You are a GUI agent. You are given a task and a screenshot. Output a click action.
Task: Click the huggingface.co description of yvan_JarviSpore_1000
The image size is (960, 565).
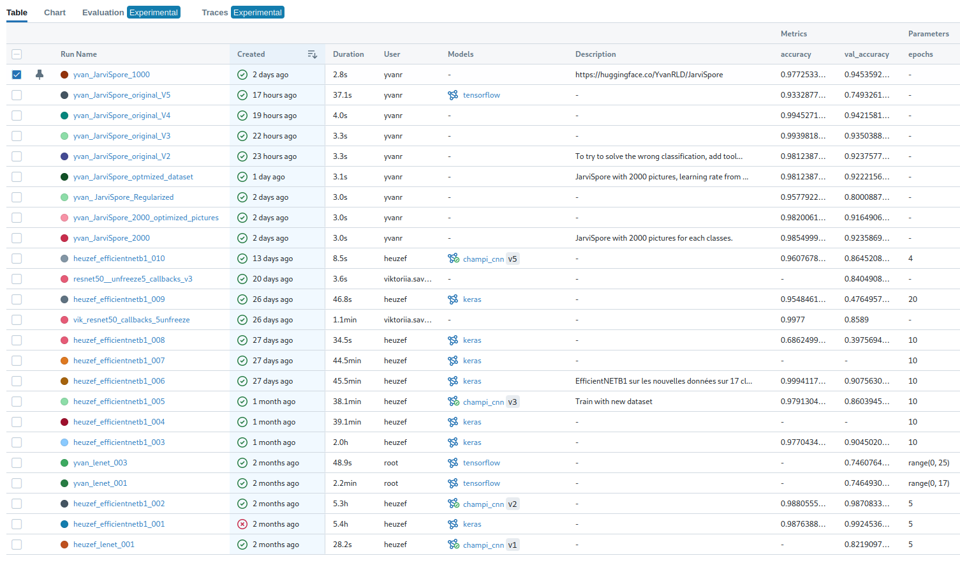(649, 75)
